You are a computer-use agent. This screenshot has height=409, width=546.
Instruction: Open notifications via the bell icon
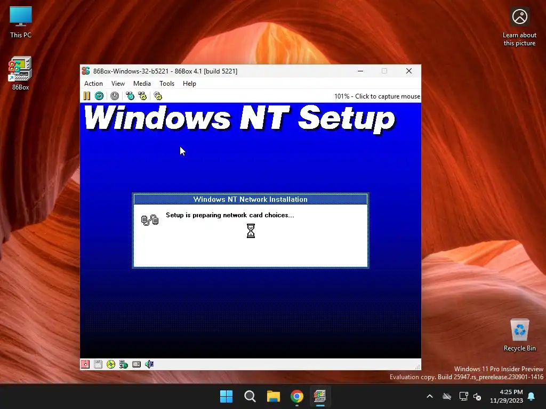[x=532, y=396]
